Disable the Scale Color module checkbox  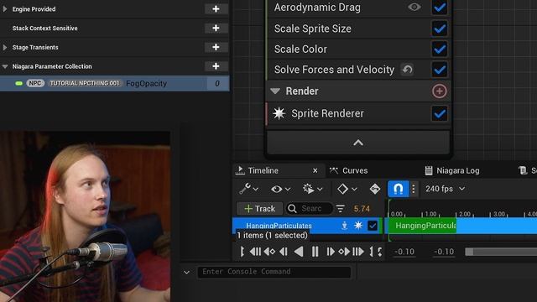click(439, 49)
